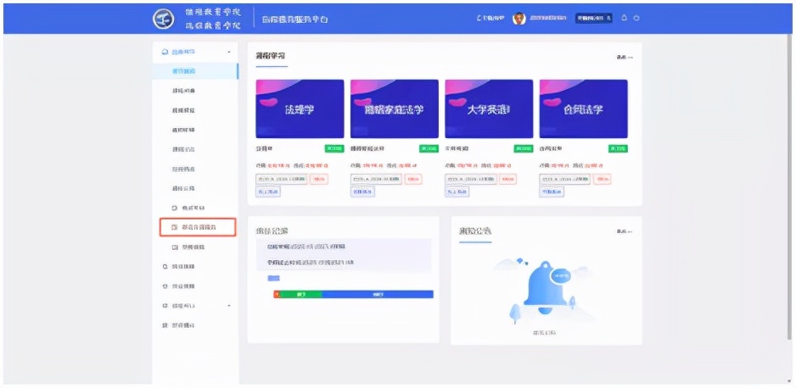Click the red outlined button on 合同法学 card

click(603, 179)
